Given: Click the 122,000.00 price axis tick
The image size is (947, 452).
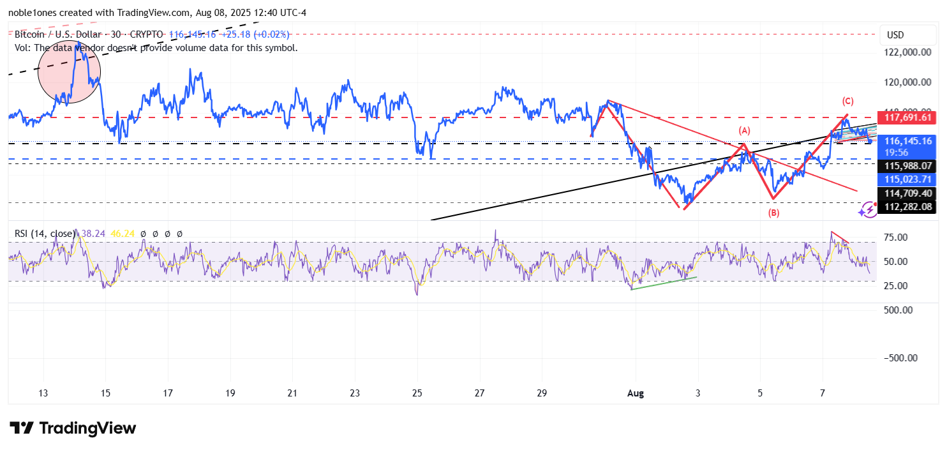Looking at the screenshot, I should tap(909, 52).
